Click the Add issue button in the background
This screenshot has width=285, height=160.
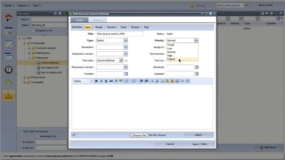(269, 147)
